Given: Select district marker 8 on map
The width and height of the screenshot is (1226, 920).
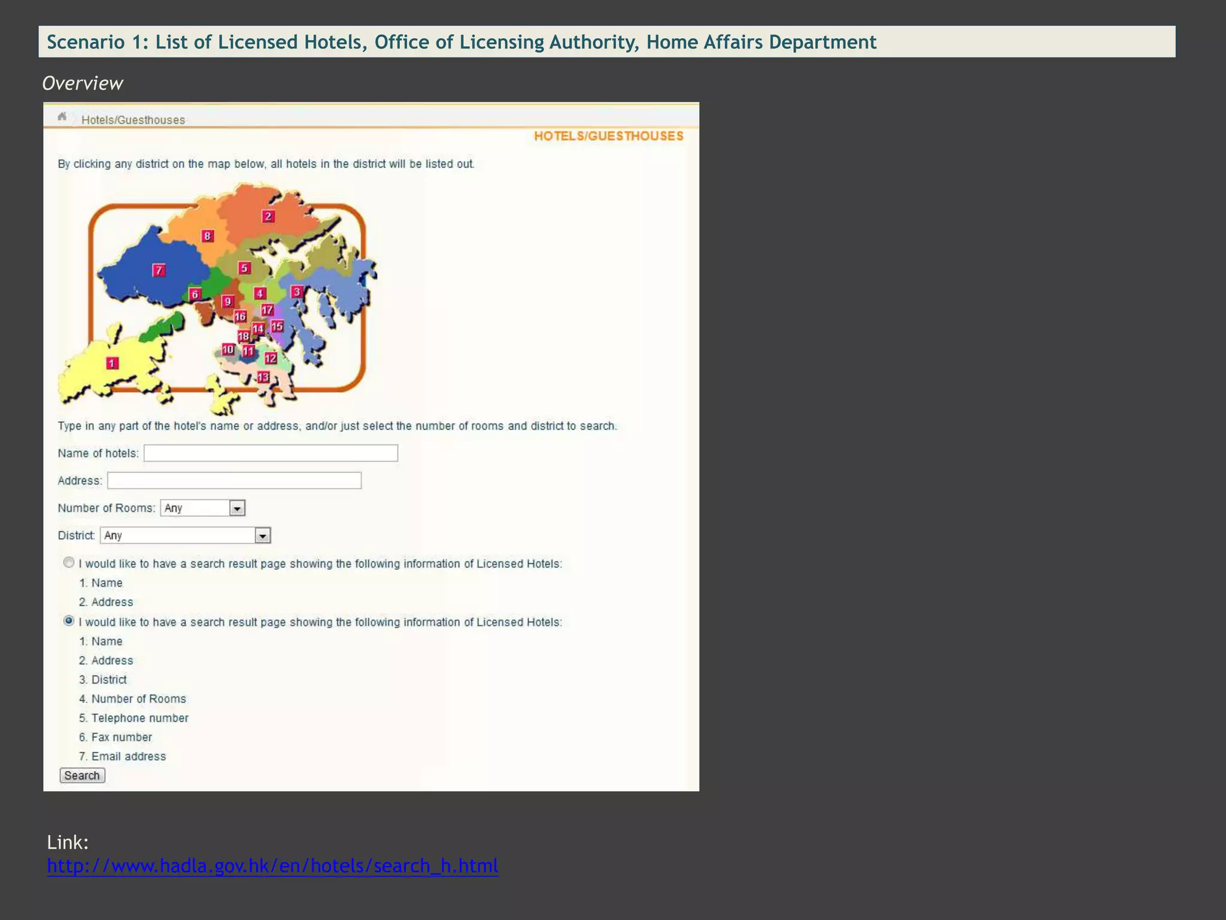Looking at the screenshot, I should point(207,236).
